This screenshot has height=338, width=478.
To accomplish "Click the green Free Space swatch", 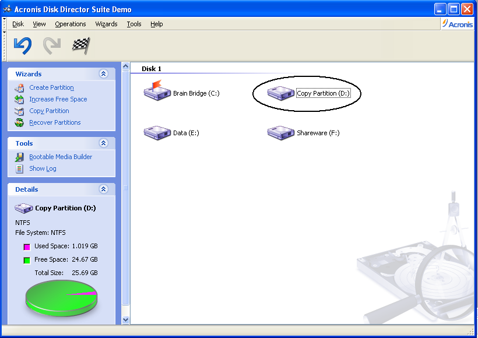I will tap(27, 260).
